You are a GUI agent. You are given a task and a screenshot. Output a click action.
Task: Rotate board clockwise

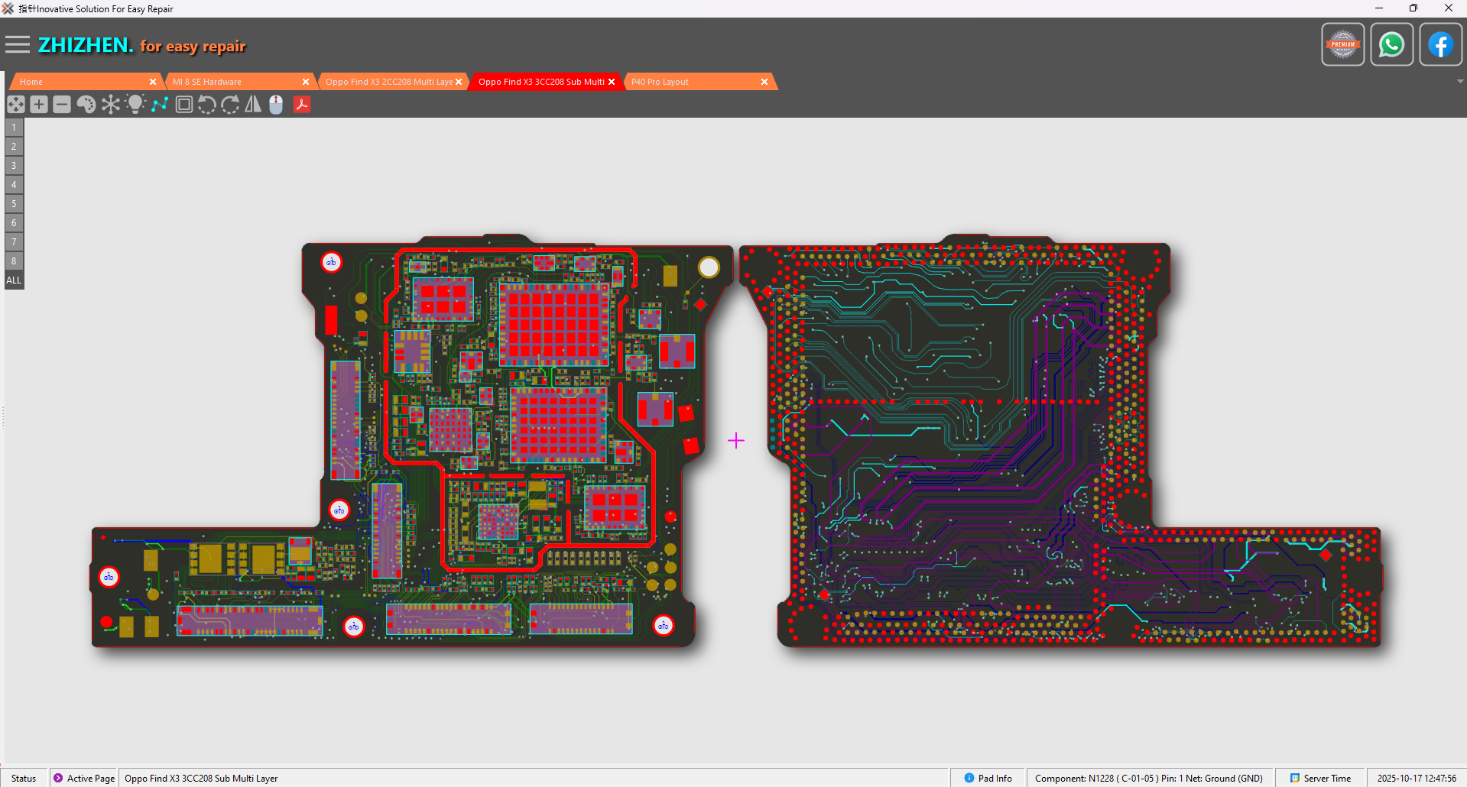[230, 105]
